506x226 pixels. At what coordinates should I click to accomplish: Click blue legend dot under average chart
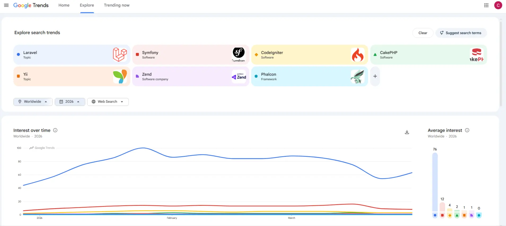click(435, 215)
